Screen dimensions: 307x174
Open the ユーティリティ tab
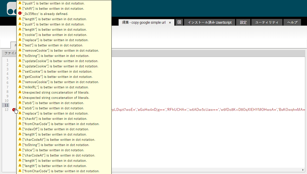pyautogui.click(x=267, y=22)
